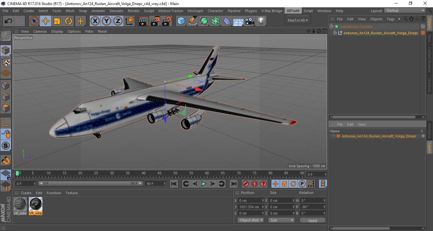This screenshot has height=231, width=433.
Task: Add a Camera object
Action: pyautogui.click(x=250, y=21)
